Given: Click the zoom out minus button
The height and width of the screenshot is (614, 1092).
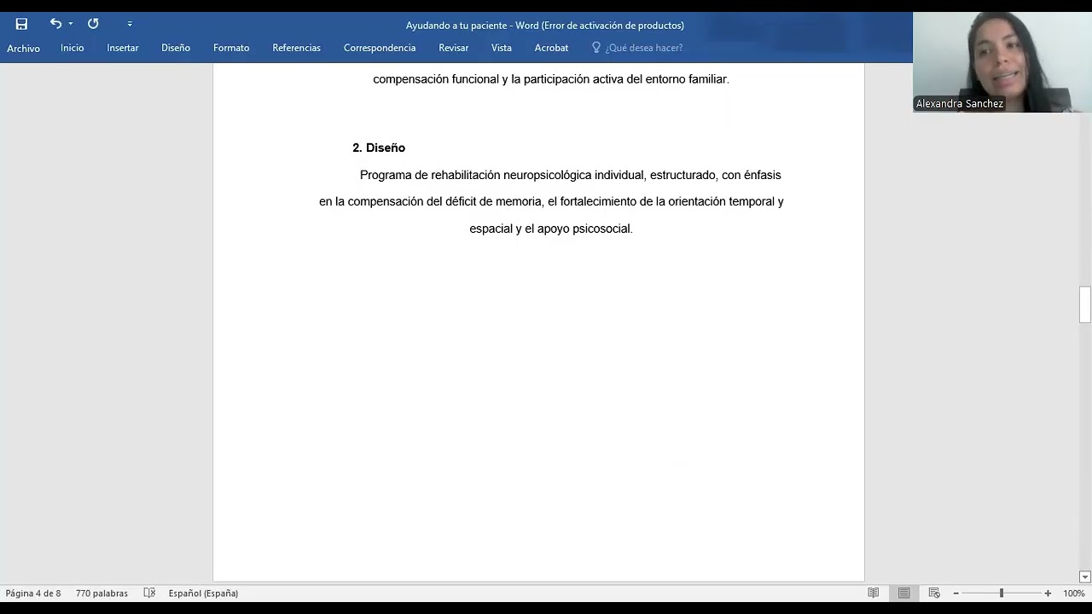Looking at the screenshot, I should coord(956,594).
